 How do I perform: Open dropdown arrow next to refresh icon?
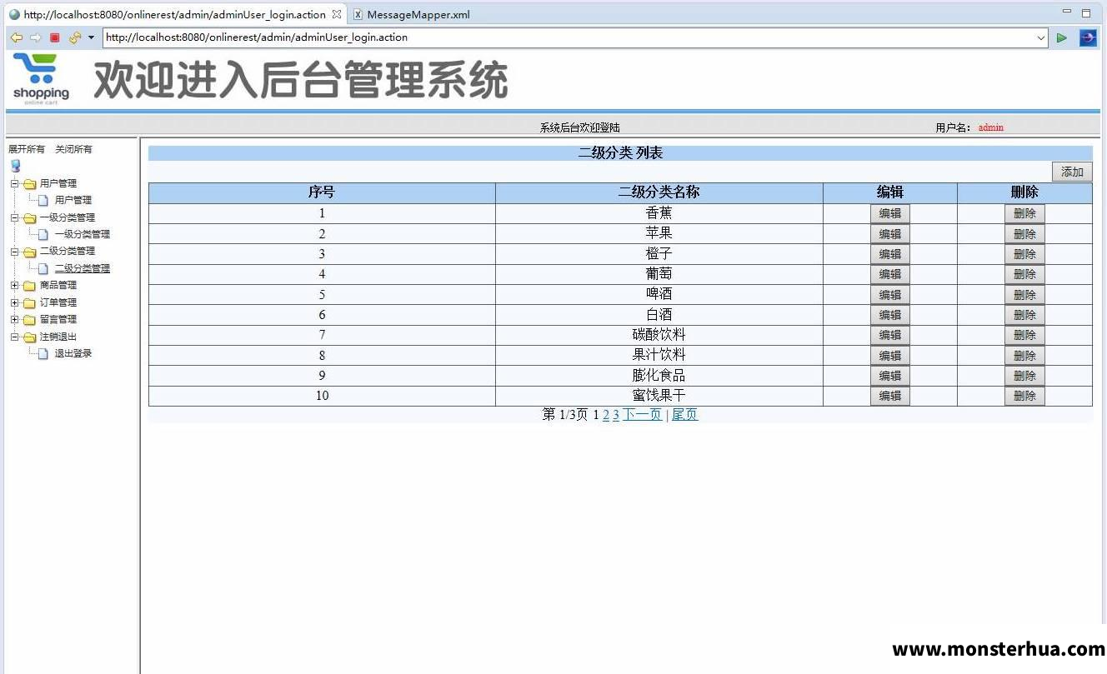[91, 37]
